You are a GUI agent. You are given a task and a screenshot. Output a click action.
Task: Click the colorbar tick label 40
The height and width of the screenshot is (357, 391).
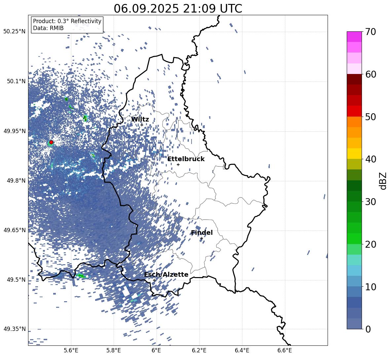(371, 159)
